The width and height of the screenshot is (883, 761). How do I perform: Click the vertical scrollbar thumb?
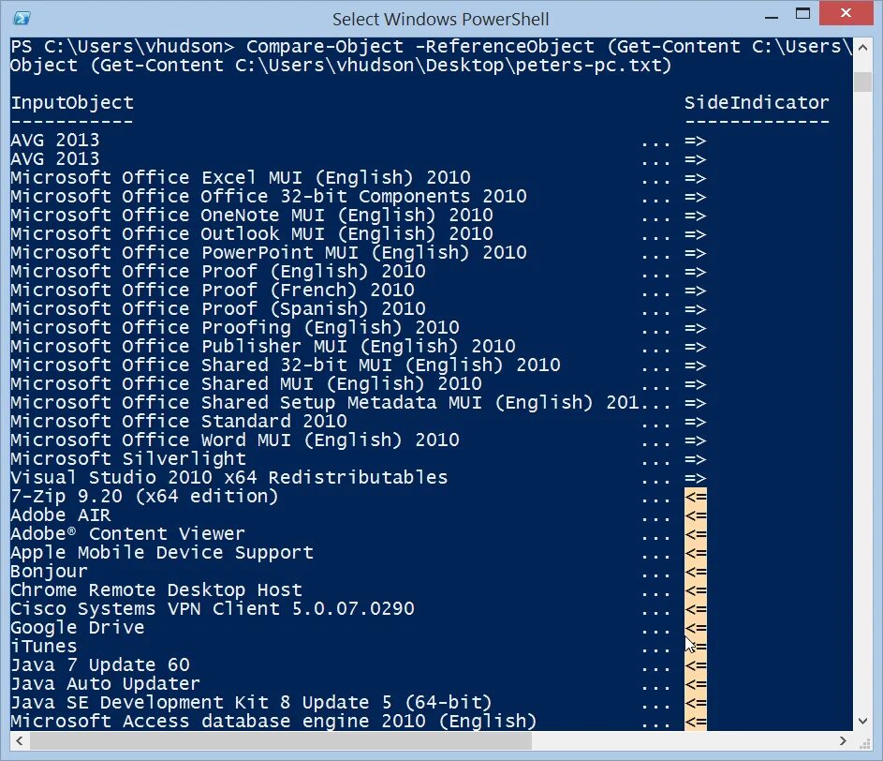tap(862, 82)
